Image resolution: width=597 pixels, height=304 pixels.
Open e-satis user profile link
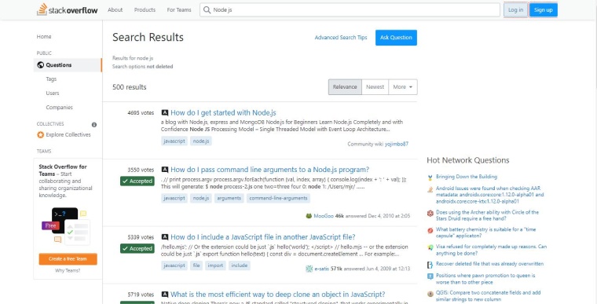322,269
